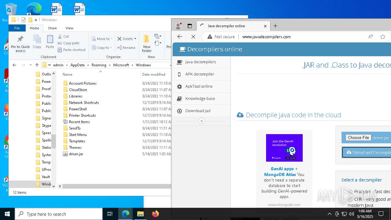Viewport: 391px width, 220px height.
Task: Click the MongoDB Atlas ad image
Action: [284, 148]
